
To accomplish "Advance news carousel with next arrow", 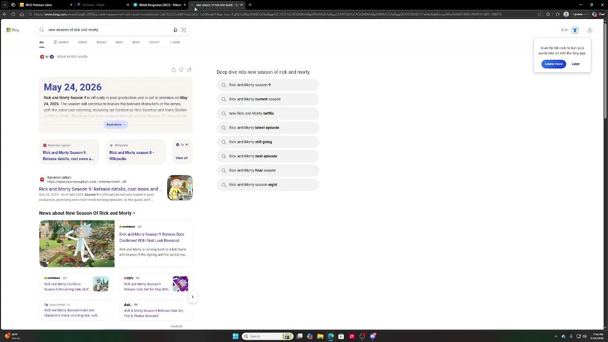I will coord(192,297).
